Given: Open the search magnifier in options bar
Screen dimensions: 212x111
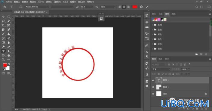Looking at the screenshot, I should [x=197, y=7].
